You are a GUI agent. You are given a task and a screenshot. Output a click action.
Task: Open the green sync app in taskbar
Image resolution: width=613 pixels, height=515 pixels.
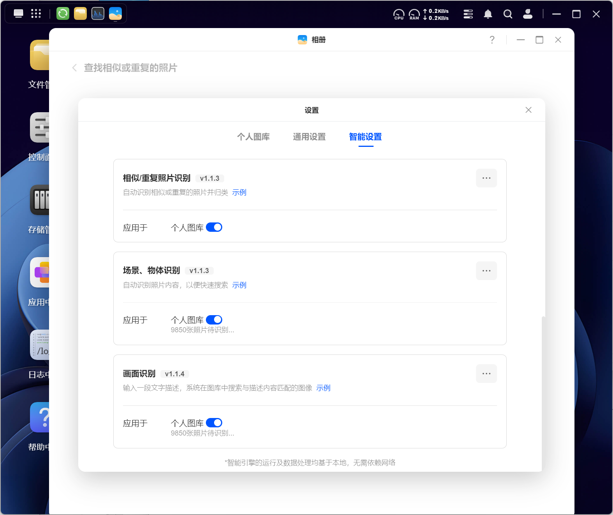point(63,14)
